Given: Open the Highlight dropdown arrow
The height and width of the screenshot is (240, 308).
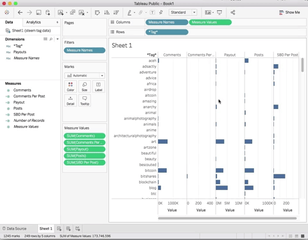Looking at the screenshot, I should point(134,13).
